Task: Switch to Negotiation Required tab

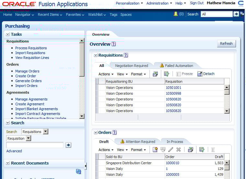Action: pos(131,66)
